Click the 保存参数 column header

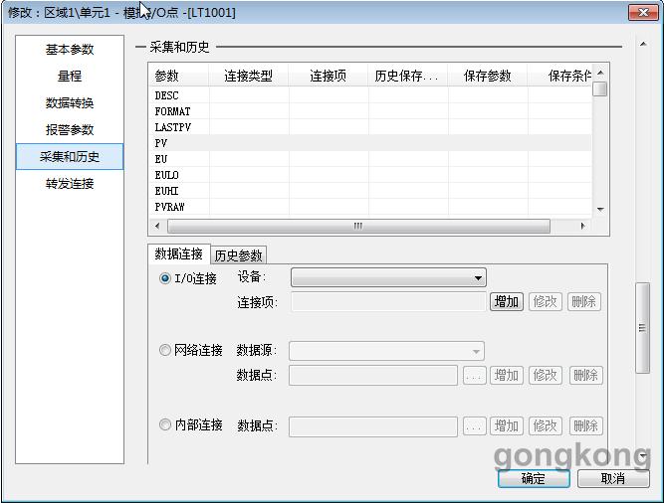point(488,77)
